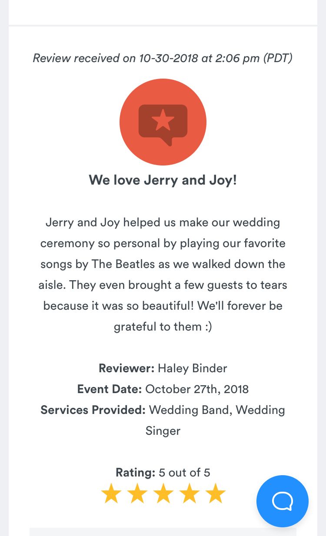Screen dimensions: 326x536
Task: Click the "Reviewer:" label
Action: click(x=126, y=368)
